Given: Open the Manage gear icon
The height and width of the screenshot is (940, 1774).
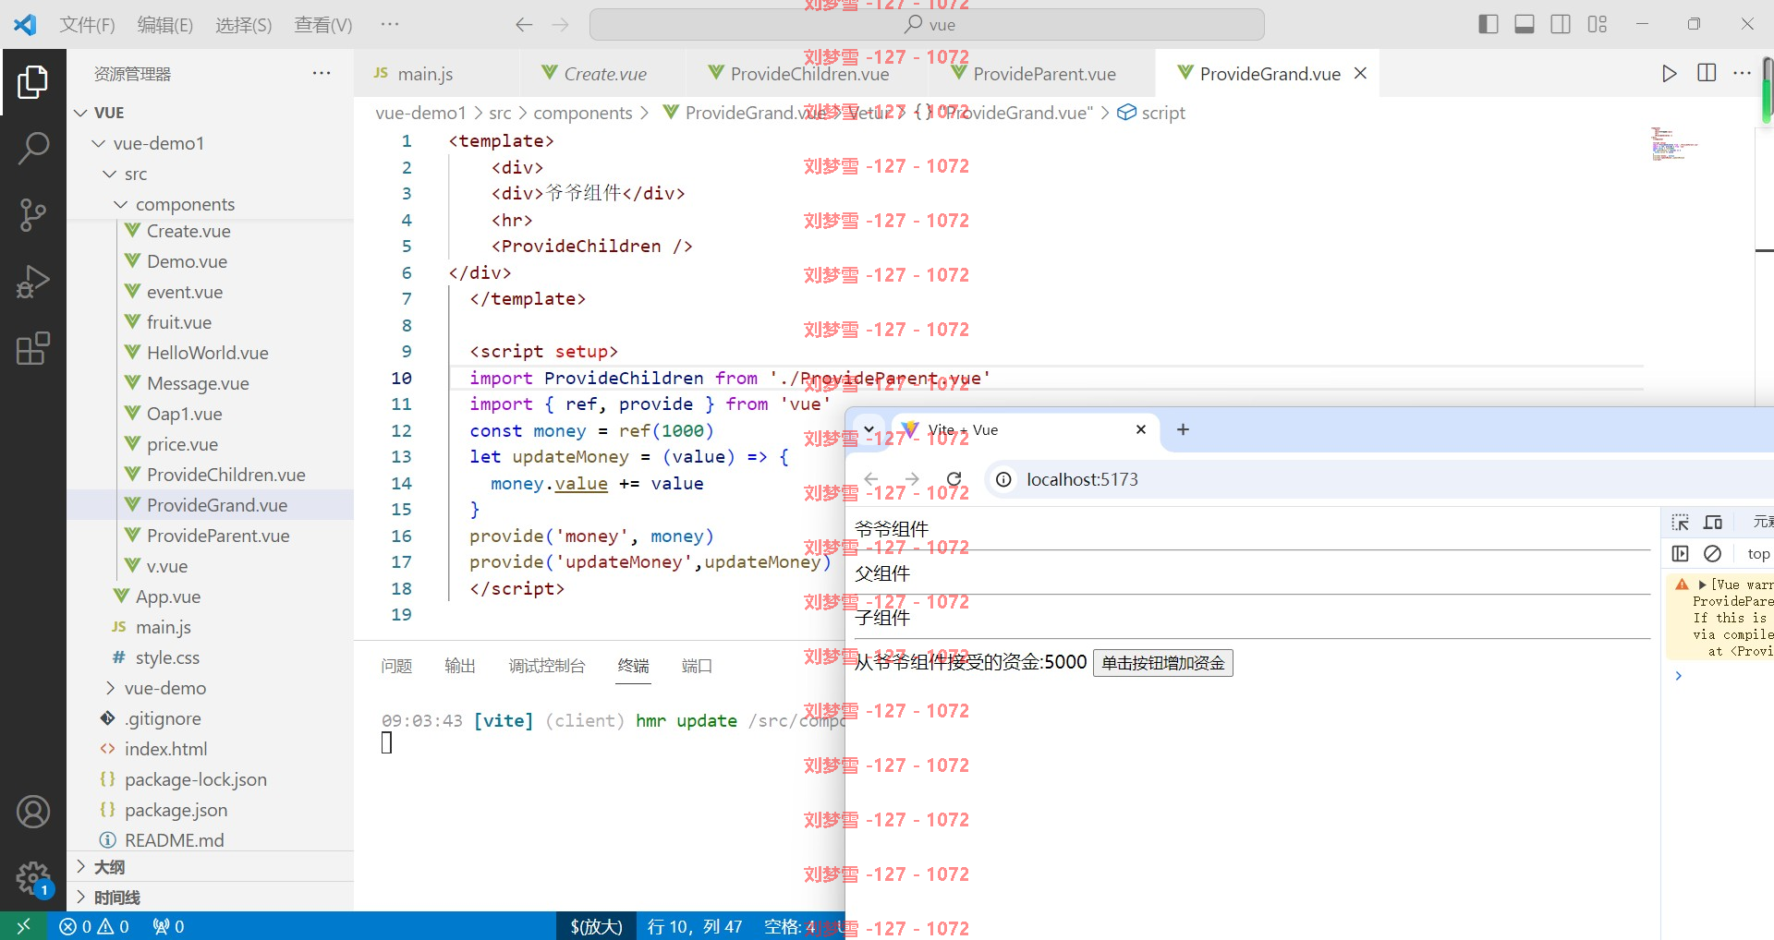Looking at the screenshot, I should point(32,878).
